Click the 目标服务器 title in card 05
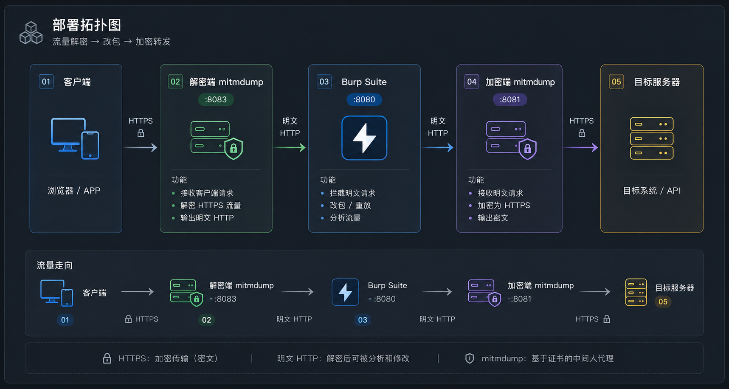Screen dimensions: 729x389 coord(657,82)
